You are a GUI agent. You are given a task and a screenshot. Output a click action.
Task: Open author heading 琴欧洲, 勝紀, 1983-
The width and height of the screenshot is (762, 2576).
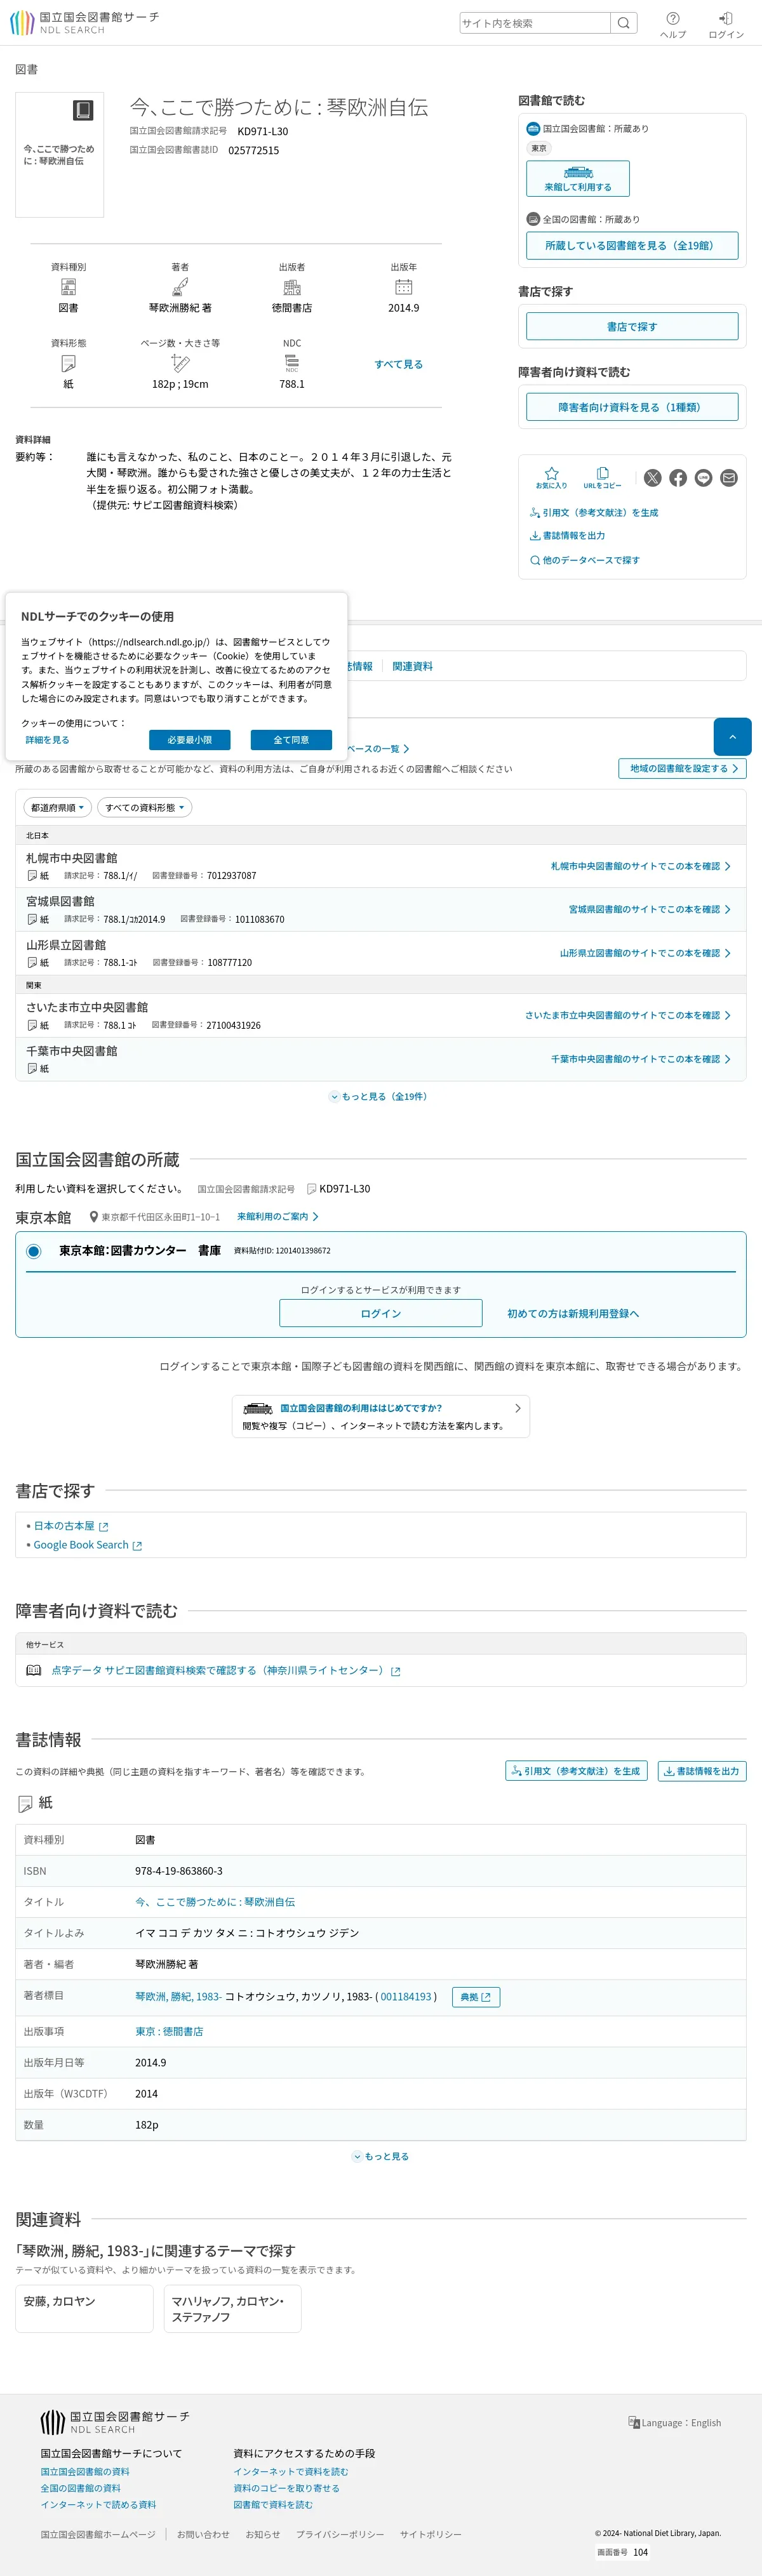coord(178,1997)
